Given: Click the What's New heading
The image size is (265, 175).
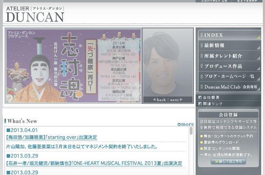Looking at the screenshot, I should (x=22, y=121).
